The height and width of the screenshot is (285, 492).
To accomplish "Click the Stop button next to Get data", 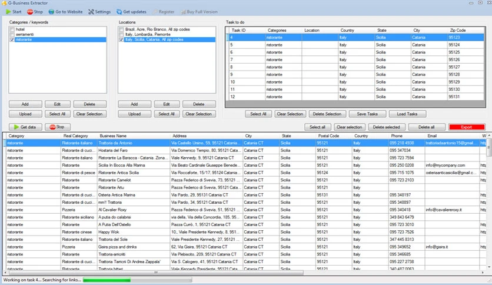I will click(x=58, y=127).
